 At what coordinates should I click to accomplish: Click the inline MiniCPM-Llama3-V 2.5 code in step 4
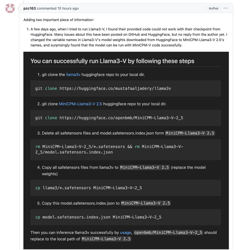[x=145, y=167]
